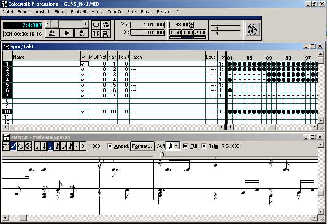Click the Von time field
The width and height of the screenshot is (327, 224).
pyautogui.click(x=147, y=25)
